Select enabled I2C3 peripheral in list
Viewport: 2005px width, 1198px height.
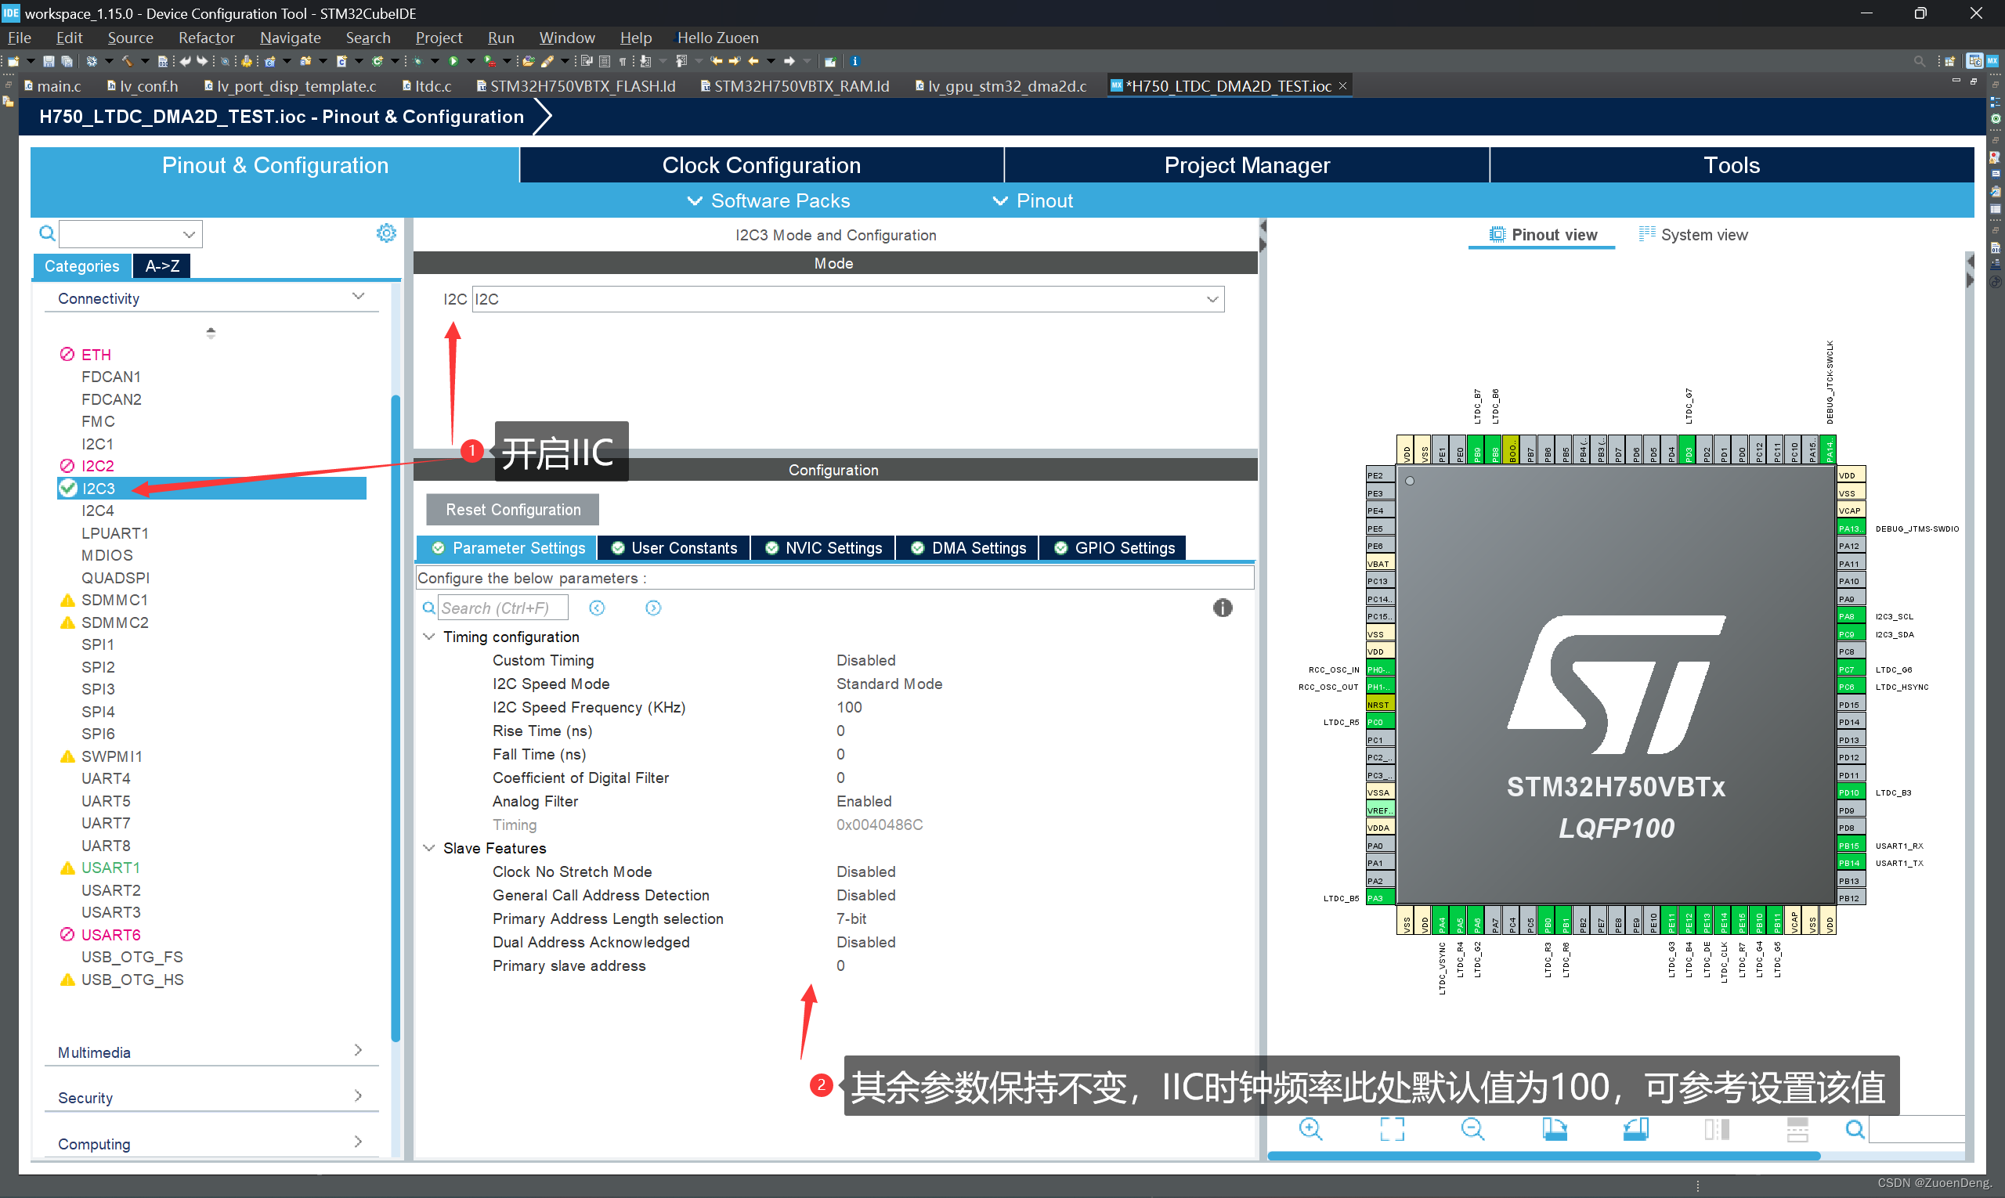[x=99, y=489]
